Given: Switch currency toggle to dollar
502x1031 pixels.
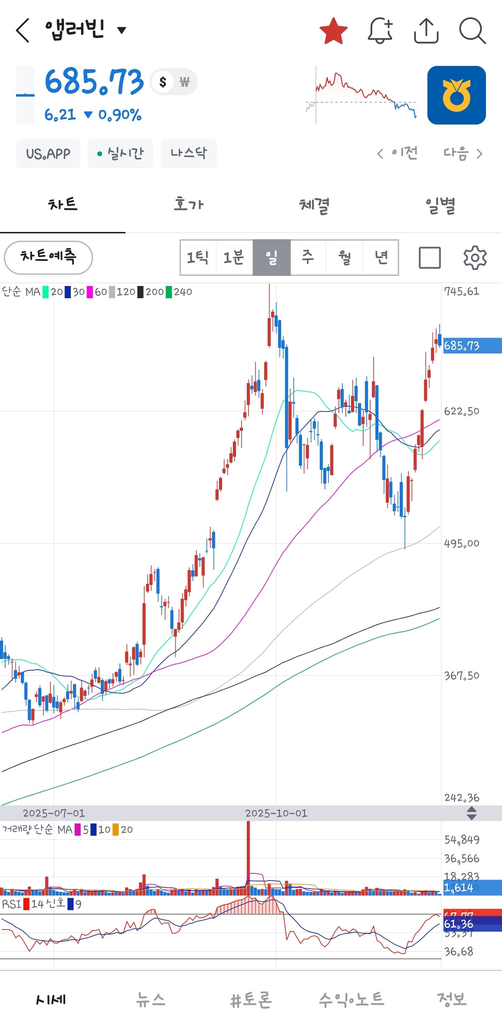Looking at the screenshot, I should (x=163, y=82).
